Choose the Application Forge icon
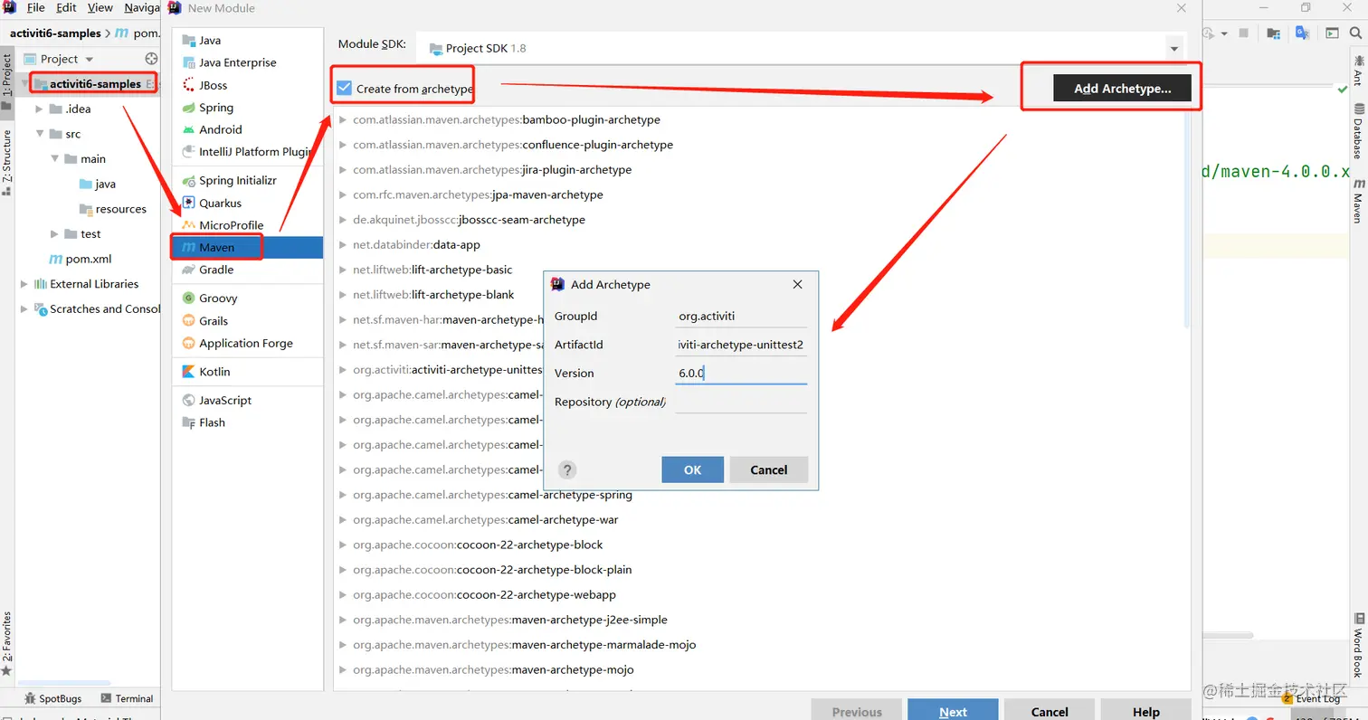 pos(188,344)
